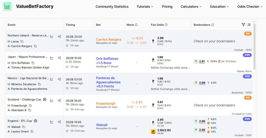Screen dimensions: 266x138
Task: Select the Fraserburgh moneyline bet
Action: (106, 104)
